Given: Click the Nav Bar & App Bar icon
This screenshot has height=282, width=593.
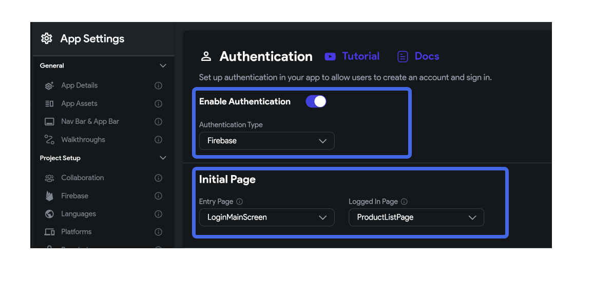Looking at the screenshot, I should point(49,122).
